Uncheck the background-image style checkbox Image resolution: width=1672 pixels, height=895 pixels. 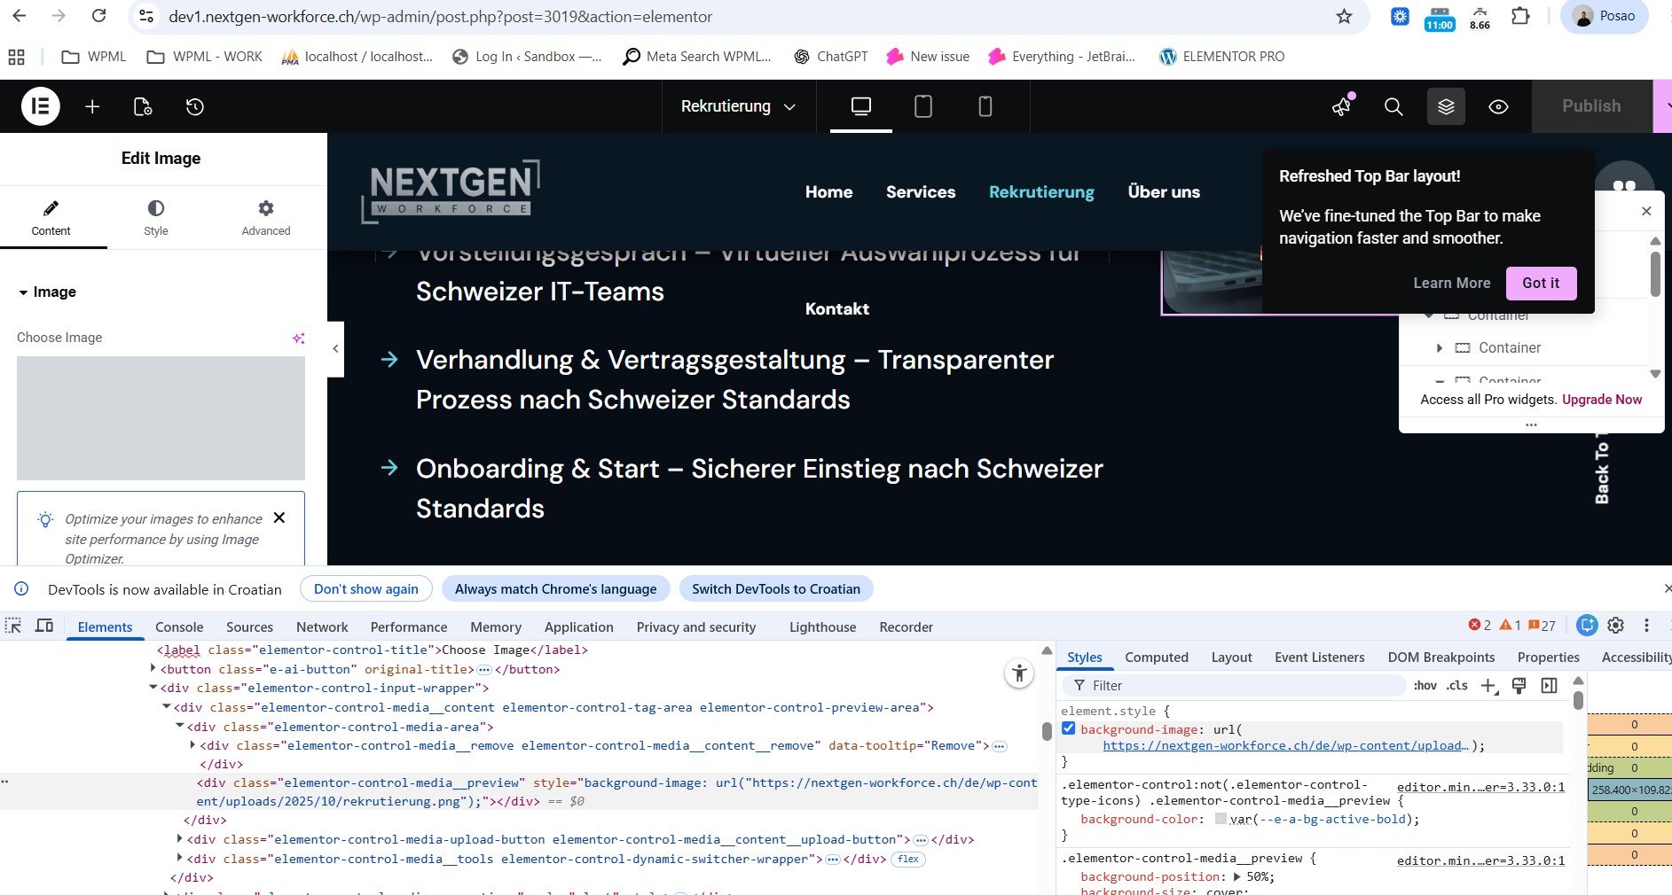pyautogui.click(x=1069, y=728)
